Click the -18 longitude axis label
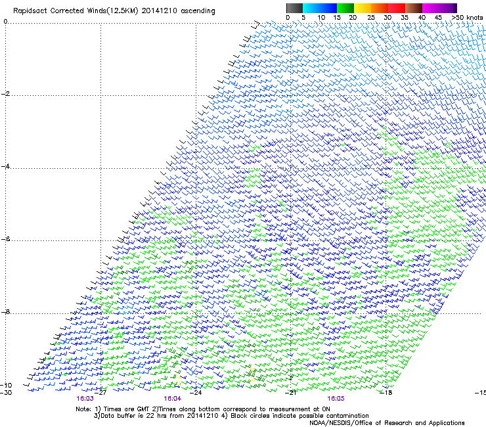The height and width of the screenshot is (427, 486). 386,392
